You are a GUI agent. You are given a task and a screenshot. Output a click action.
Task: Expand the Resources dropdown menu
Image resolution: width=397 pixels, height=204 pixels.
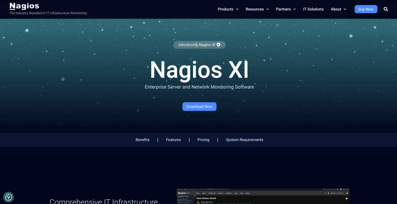click(257, 9)
